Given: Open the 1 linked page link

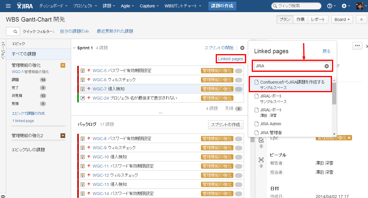Looking at the screenshot, I should pos(23,121).
